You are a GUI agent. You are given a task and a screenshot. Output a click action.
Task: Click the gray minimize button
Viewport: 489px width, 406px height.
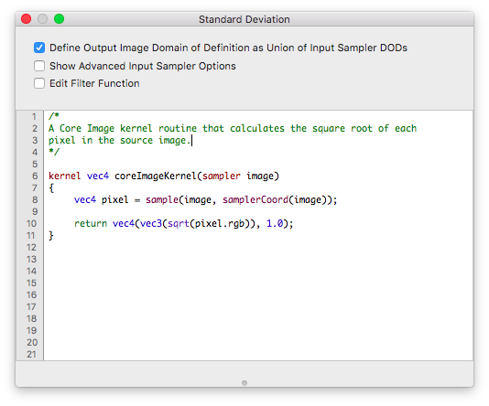pyautogui.click(x=42, y=19)
